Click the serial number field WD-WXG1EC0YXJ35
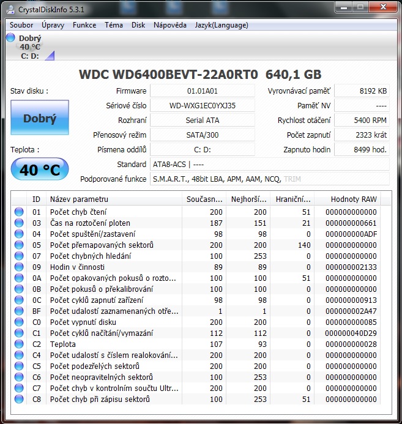The height and width of the screenshot is (424, 402). [x=203, y=105]
